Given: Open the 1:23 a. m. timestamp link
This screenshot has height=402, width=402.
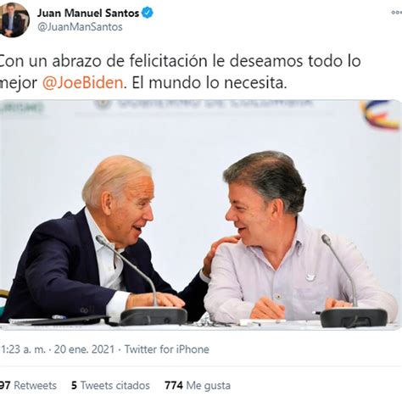Looking at the screenshot, I should (x=23, y=349).
